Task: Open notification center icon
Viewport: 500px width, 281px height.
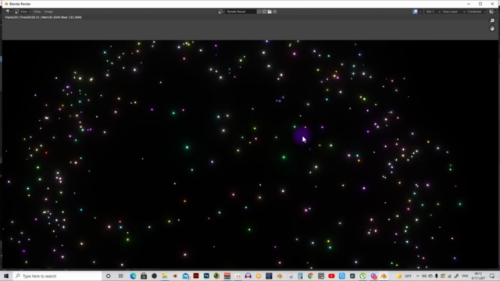Action: [x=492, y=276]
